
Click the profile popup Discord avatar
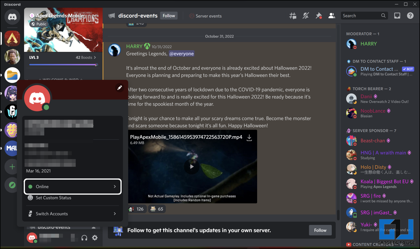37,98
